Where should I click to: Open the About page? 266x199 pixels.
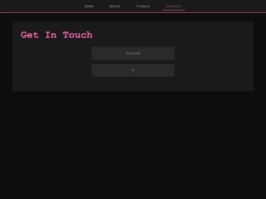115,6
